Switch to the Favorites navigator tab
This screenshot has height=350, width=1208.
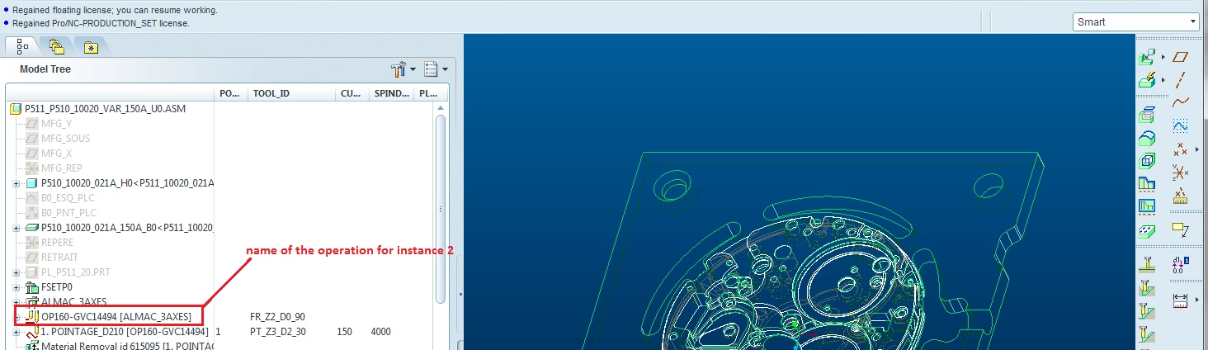[90, 46]
